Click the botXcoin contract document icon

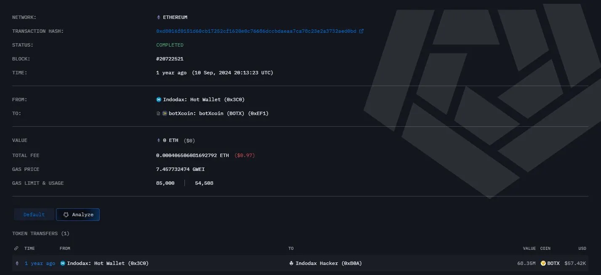[158, 113]
